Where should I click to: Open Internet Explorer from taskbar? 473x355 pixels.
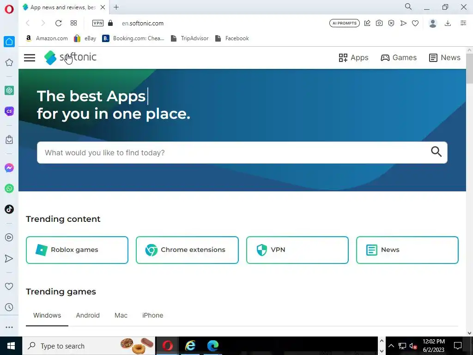click(x=190, y=346)
